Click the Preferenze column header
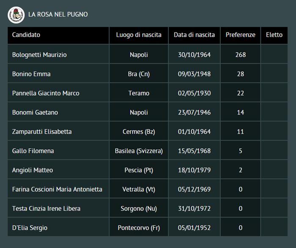This screenshot has width=296, height=248. [x=240, y=35]
